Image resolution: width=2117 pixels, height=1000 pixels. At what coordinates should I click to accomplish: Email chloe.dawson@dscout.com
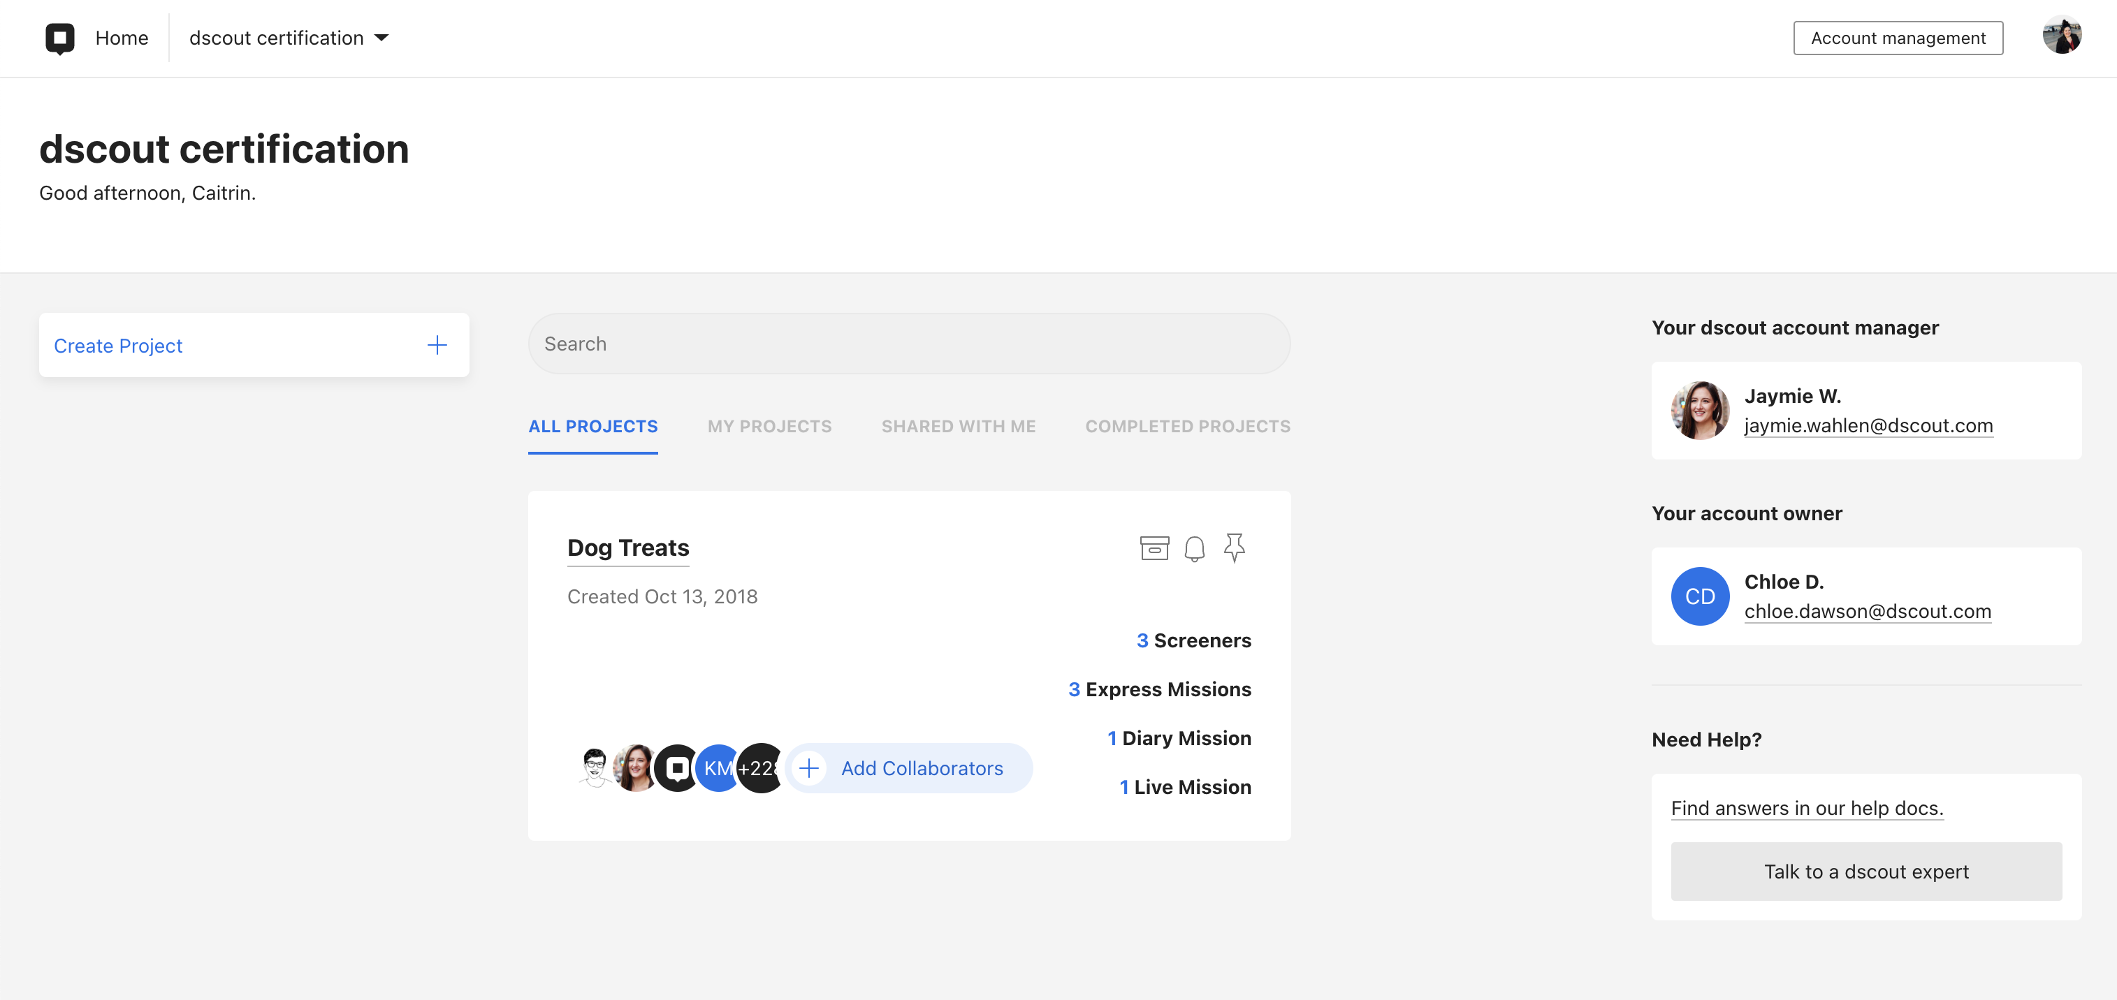pyautogui.click(x=1867, y=611)
